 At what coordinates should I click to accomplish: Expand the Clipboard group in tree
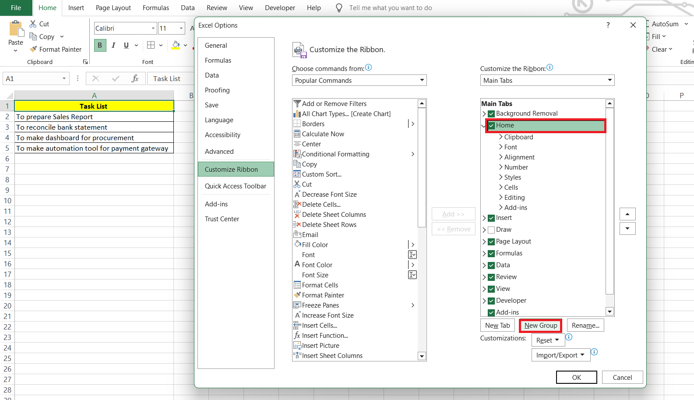coord(501,137)
